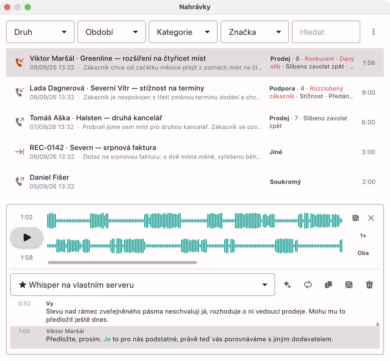Viewport: 390px width, 361px height.
Task: Click the incoming call icon for Lada Dagnerová
Action: pos(20,92)
